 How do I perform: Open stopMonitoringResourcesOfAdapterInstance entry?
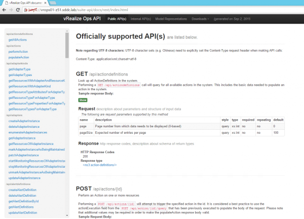pyautogui.click(x=36, y=167)
